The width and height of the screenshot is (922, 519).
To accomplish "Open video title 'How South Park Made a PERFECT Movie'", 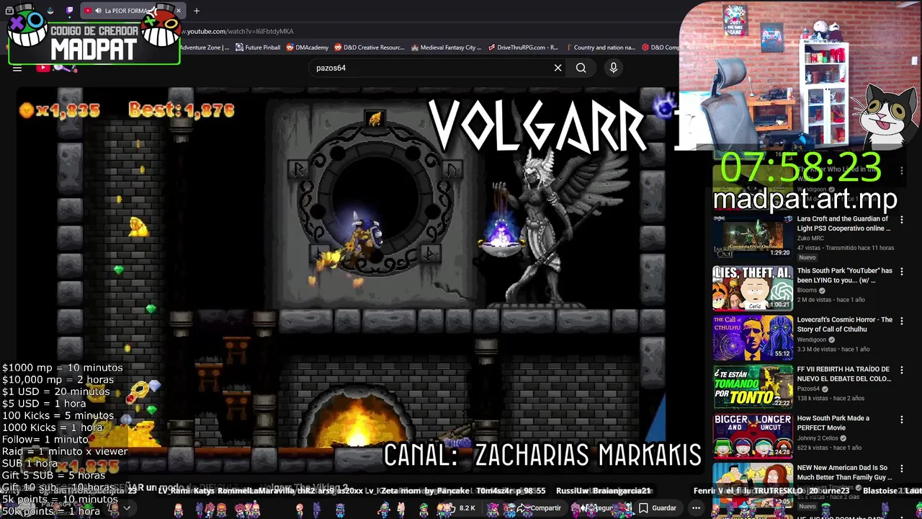I will click(x=833, y=422).
